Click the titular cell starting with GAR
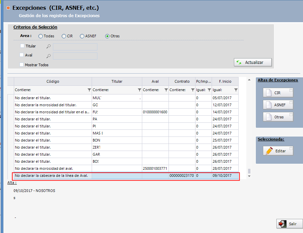This screenshot has width=303, height=233. 117,154
